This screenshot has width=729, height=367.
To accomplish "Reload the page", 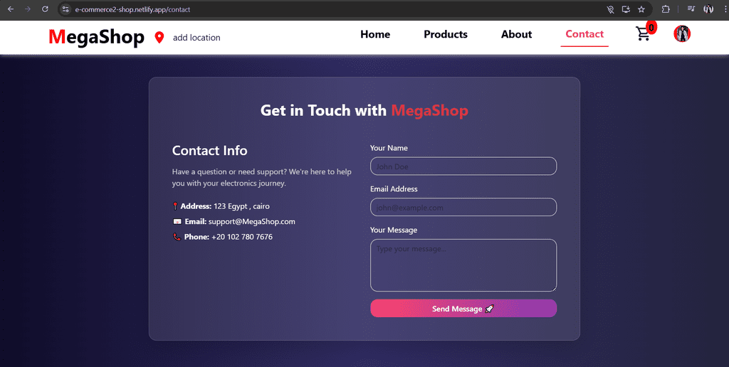I will (46, 10).
